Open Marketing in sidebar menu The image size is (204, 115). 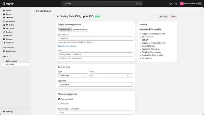(x=10, y=25)
